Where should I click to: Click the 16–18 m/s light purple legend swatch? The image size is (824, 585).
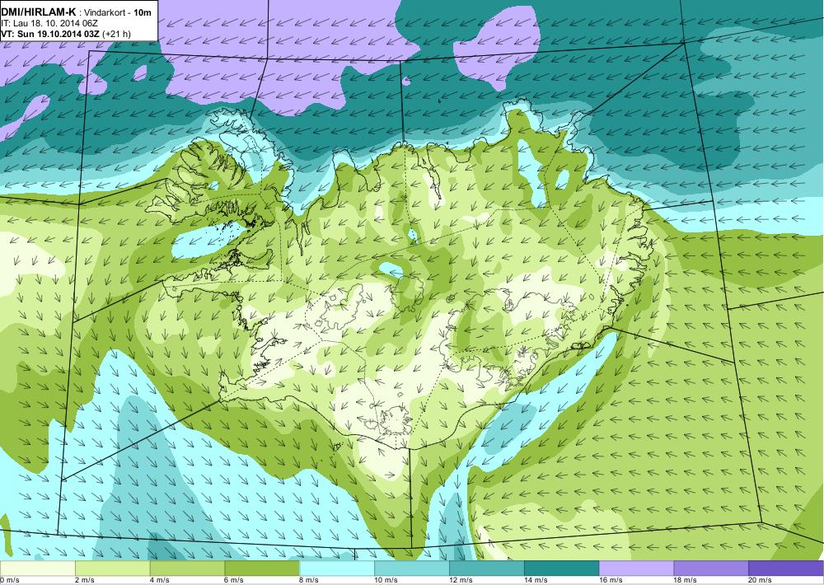[636, 569]
